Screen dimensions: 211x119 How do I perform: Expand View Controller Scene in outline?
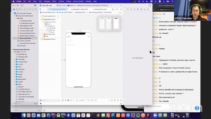tap(41, 16)
